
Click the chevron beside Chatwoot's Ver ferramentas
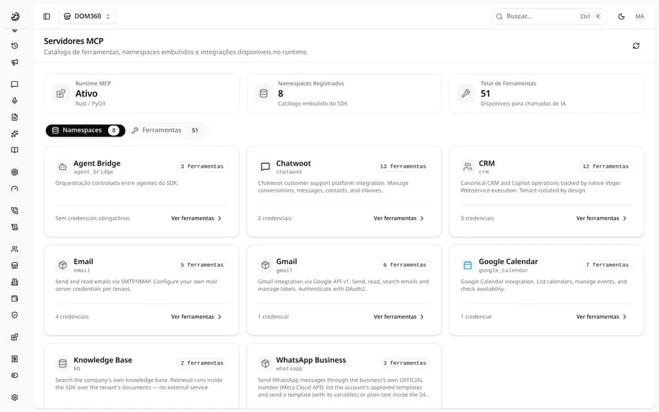422,218
